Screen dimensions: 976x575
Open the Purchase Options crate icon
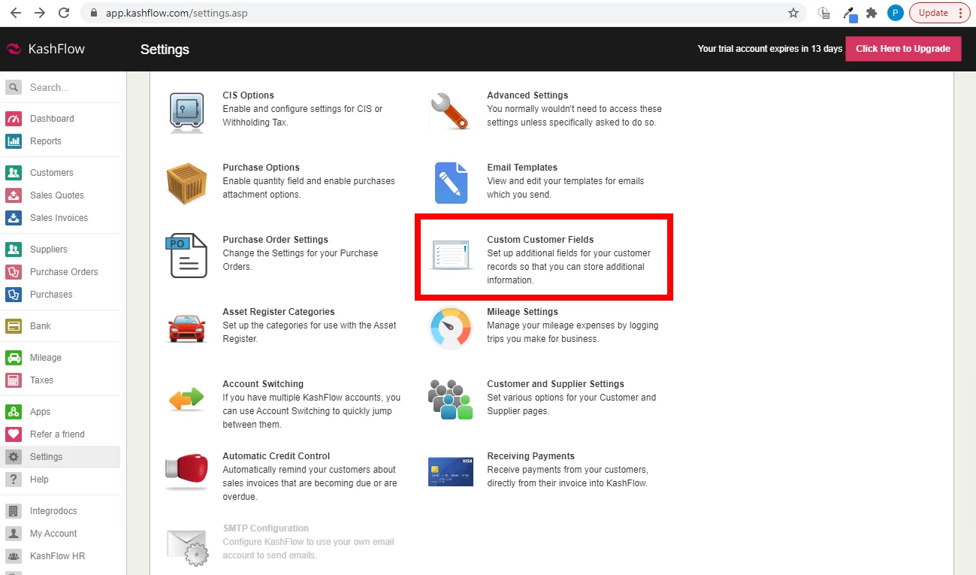[186, 183]
